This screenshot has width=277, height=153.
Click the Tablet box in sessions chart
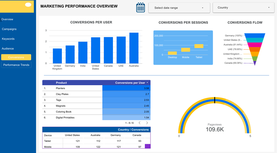[x=199, y=46]
